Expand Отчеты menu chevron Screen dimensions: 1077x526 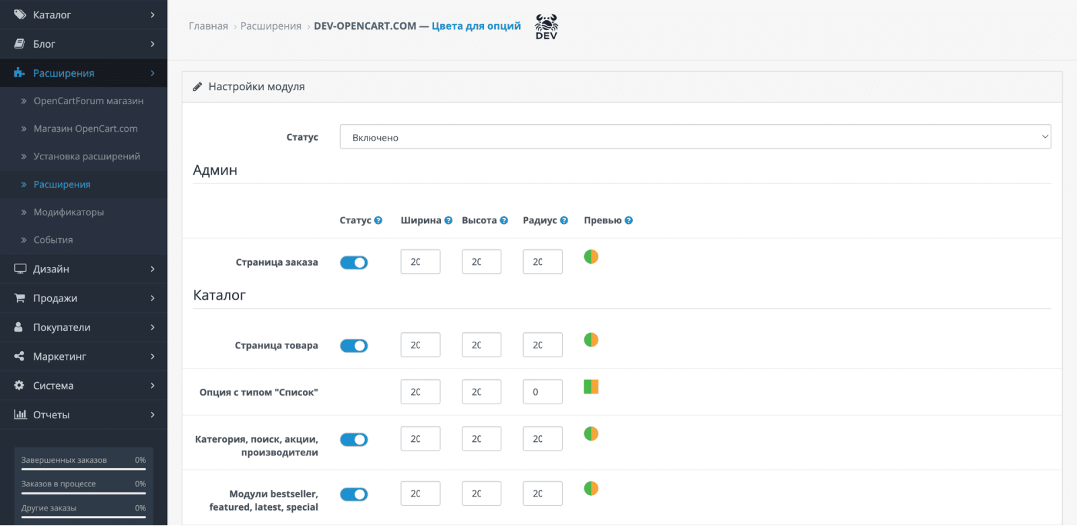coord(153,414)
